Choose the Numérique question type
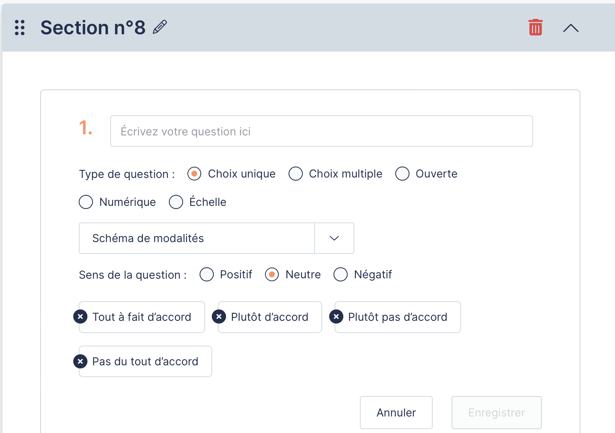Image resolution: width=615 pixels, height=433 pixels. point(86,202)
